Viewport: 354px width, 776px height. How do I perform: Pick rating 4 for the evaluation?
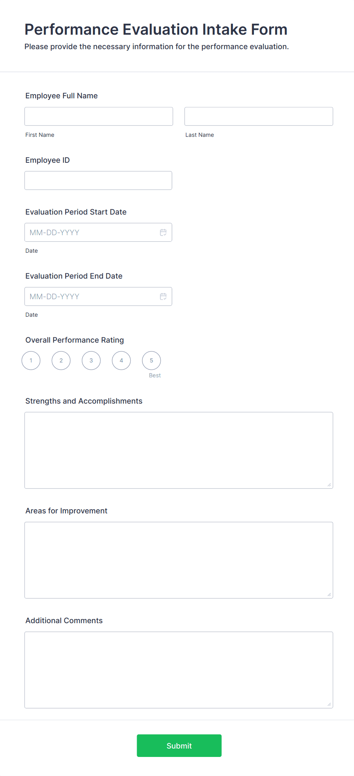[x=121, y=360]
